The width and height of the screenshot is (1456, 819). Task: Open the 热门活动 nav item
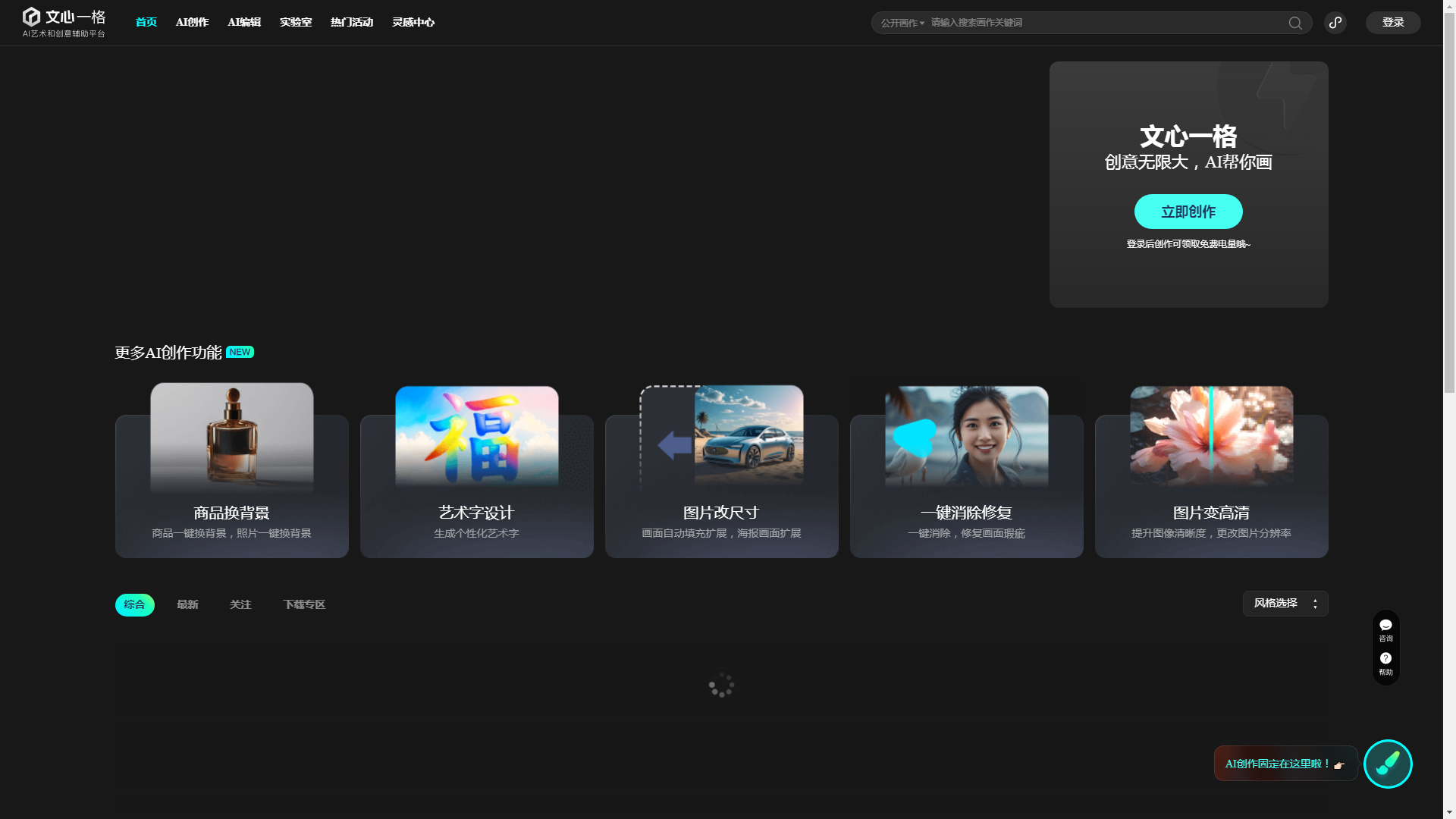(x=352, y=22)
